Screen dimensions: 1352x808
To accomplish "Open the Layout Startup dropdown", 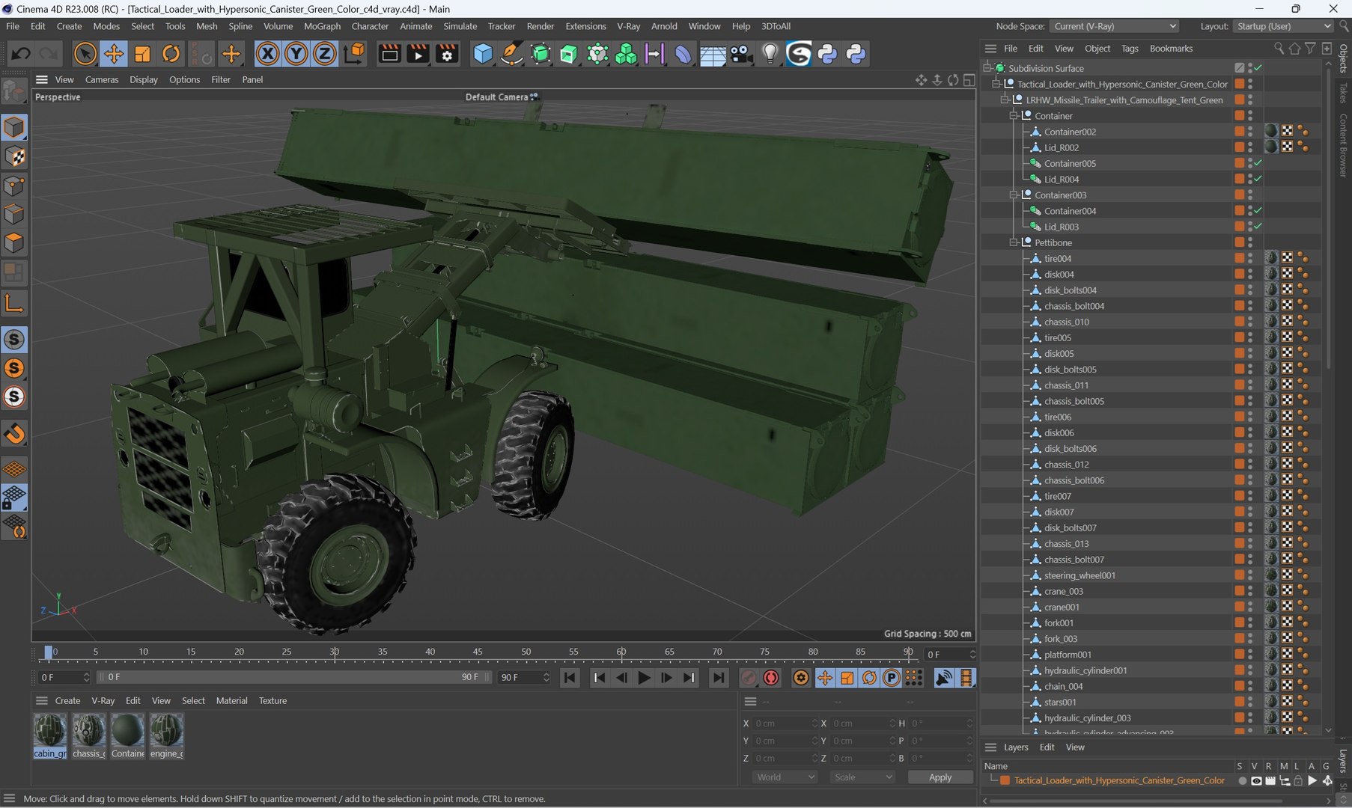I will 1284,26.
